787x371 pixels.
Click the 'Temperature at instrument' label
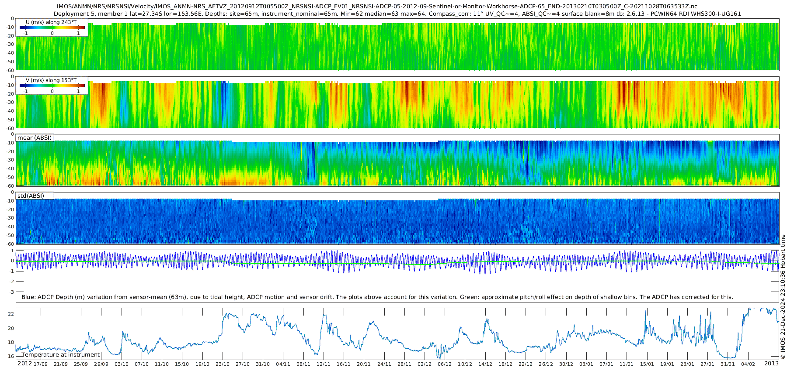(x=61, y=354)
